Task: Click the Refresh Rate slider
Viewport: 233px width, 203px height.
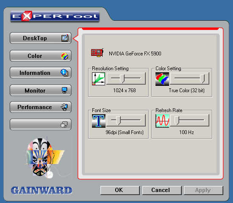Action: pyautogui.click(x=190, y=121)
